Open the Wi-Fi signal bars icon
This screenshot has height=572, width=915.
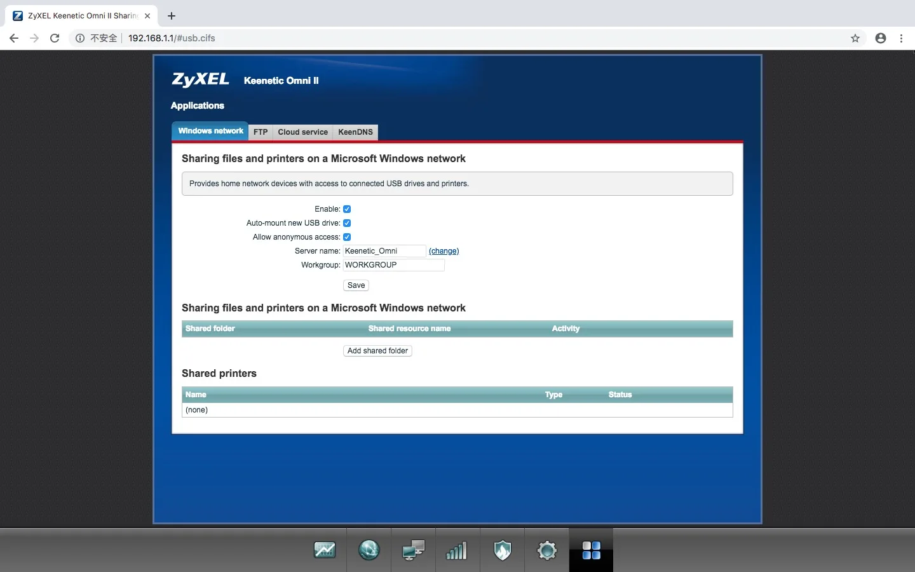457,550
